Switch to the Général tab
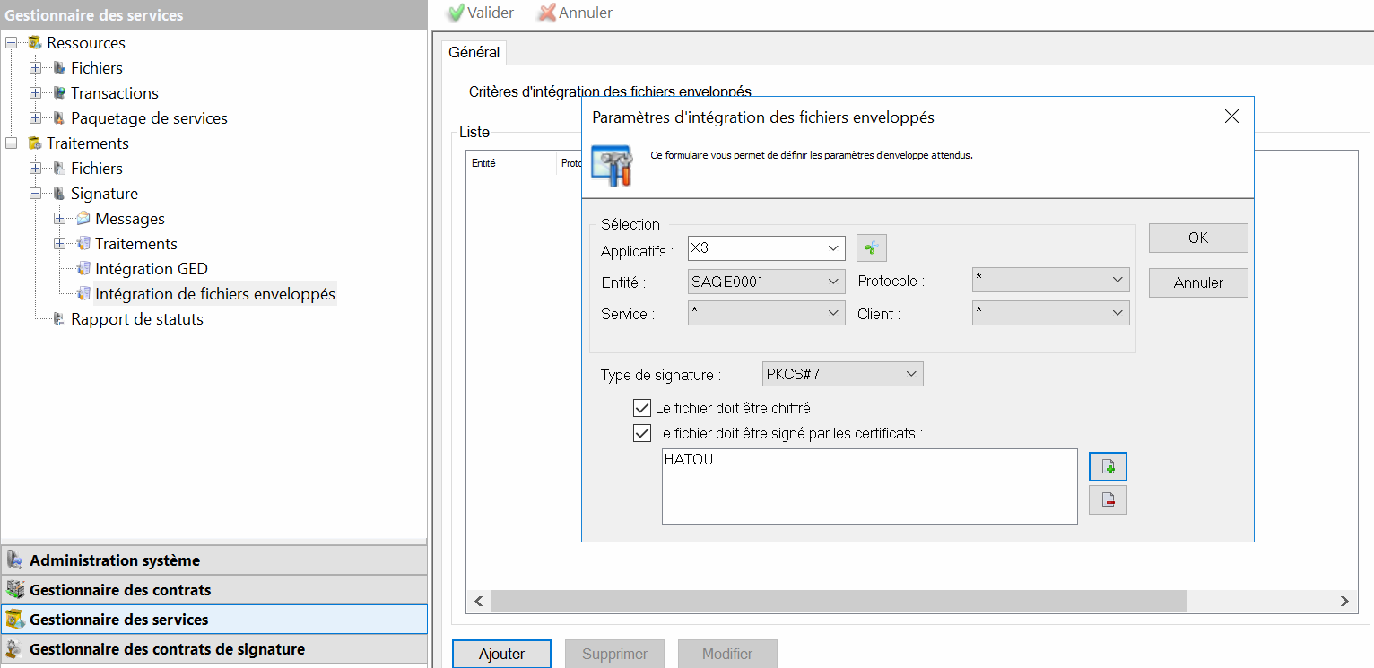 point(474,53)
